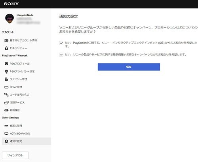198x162 pixels.
Task: Click the 通知の設定 page heading
Action: coord(69,17)
